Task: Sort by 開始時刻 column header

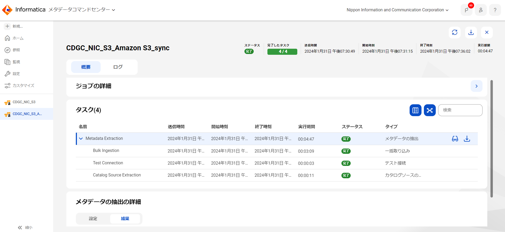Action: (x=220, y=127)
